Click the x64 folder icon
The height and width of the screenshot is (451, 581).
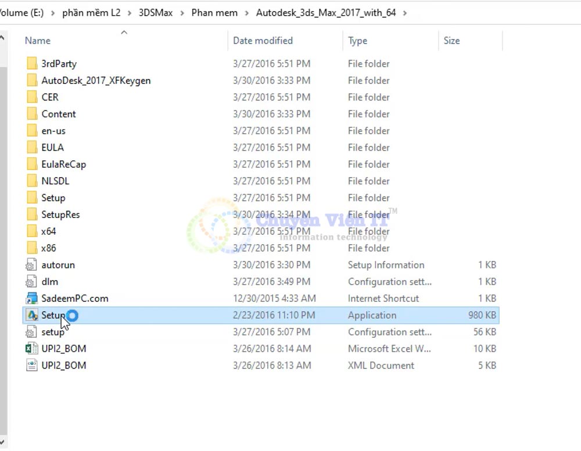click(x=32, y=231)
